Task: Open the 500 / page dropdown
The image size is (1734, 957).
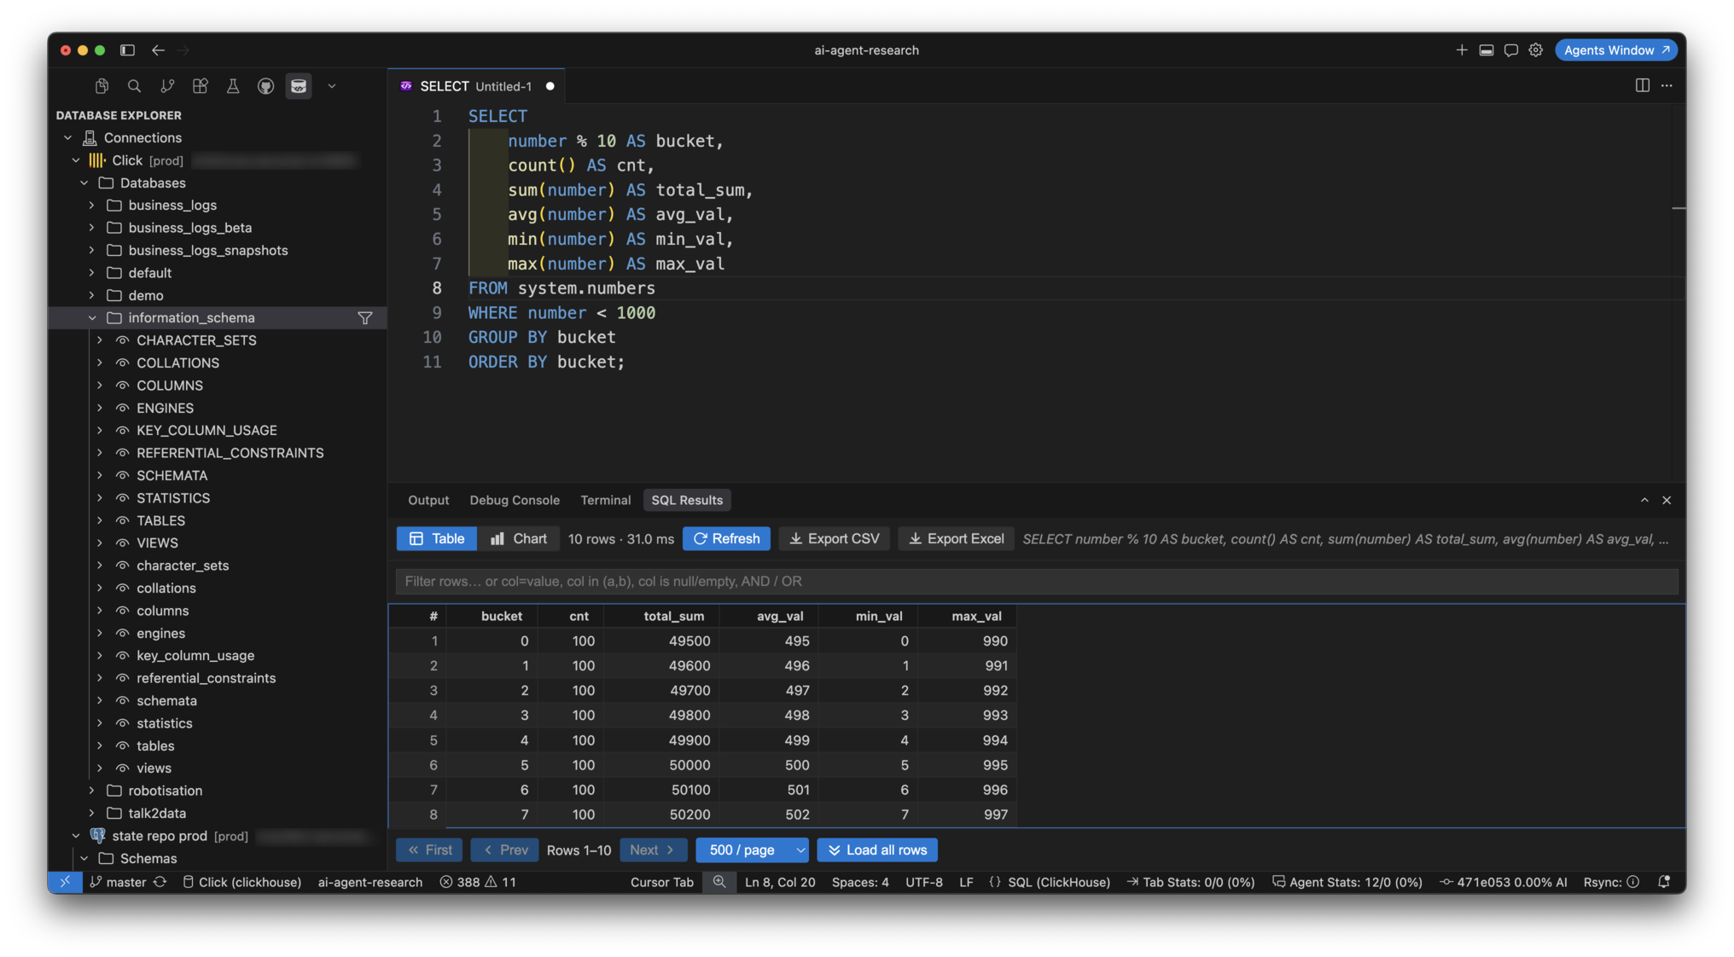Action: (752, 850)
